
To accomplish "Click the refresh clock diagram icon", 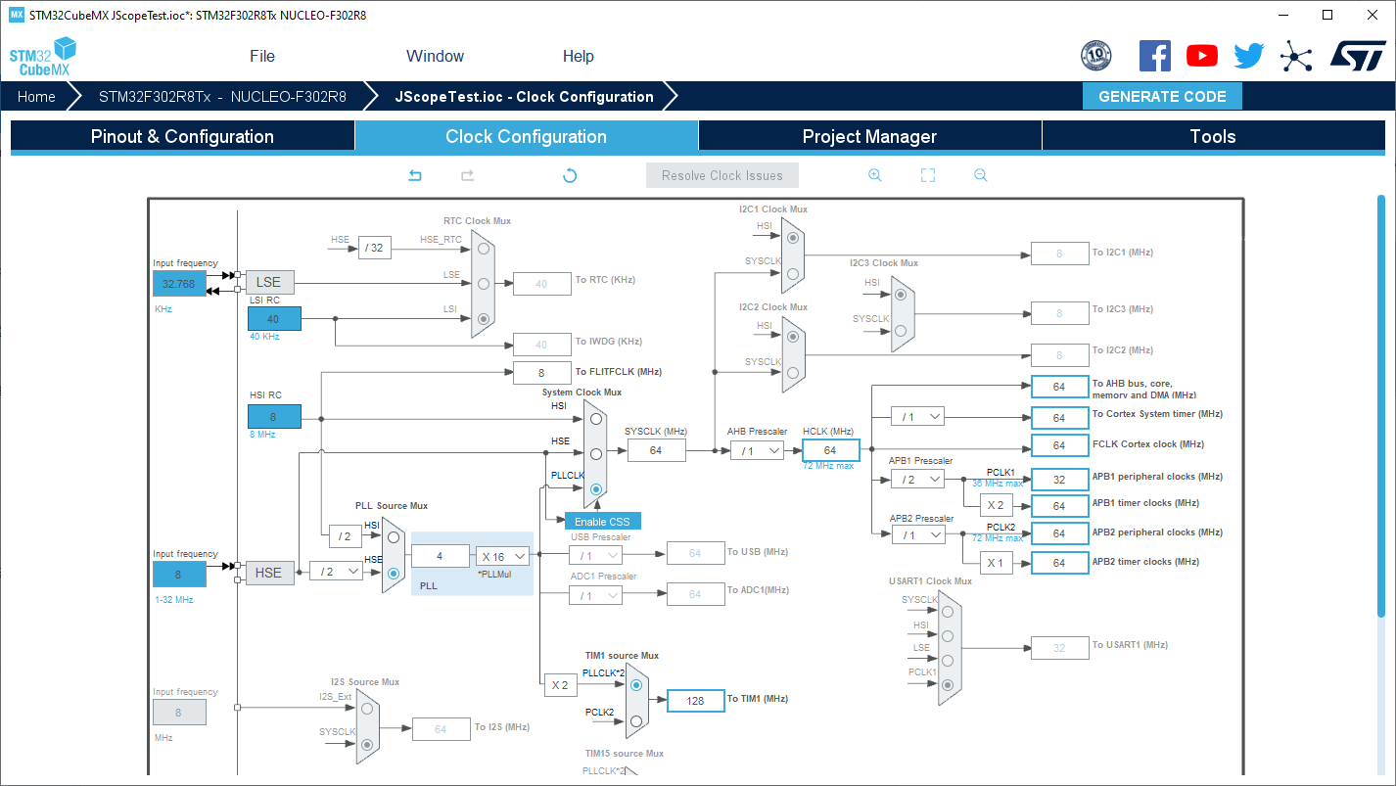I will [x=570, y=175].
